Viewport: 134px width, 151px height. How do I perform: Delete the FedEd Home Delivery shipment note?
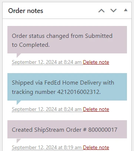(x=96, y=109)
